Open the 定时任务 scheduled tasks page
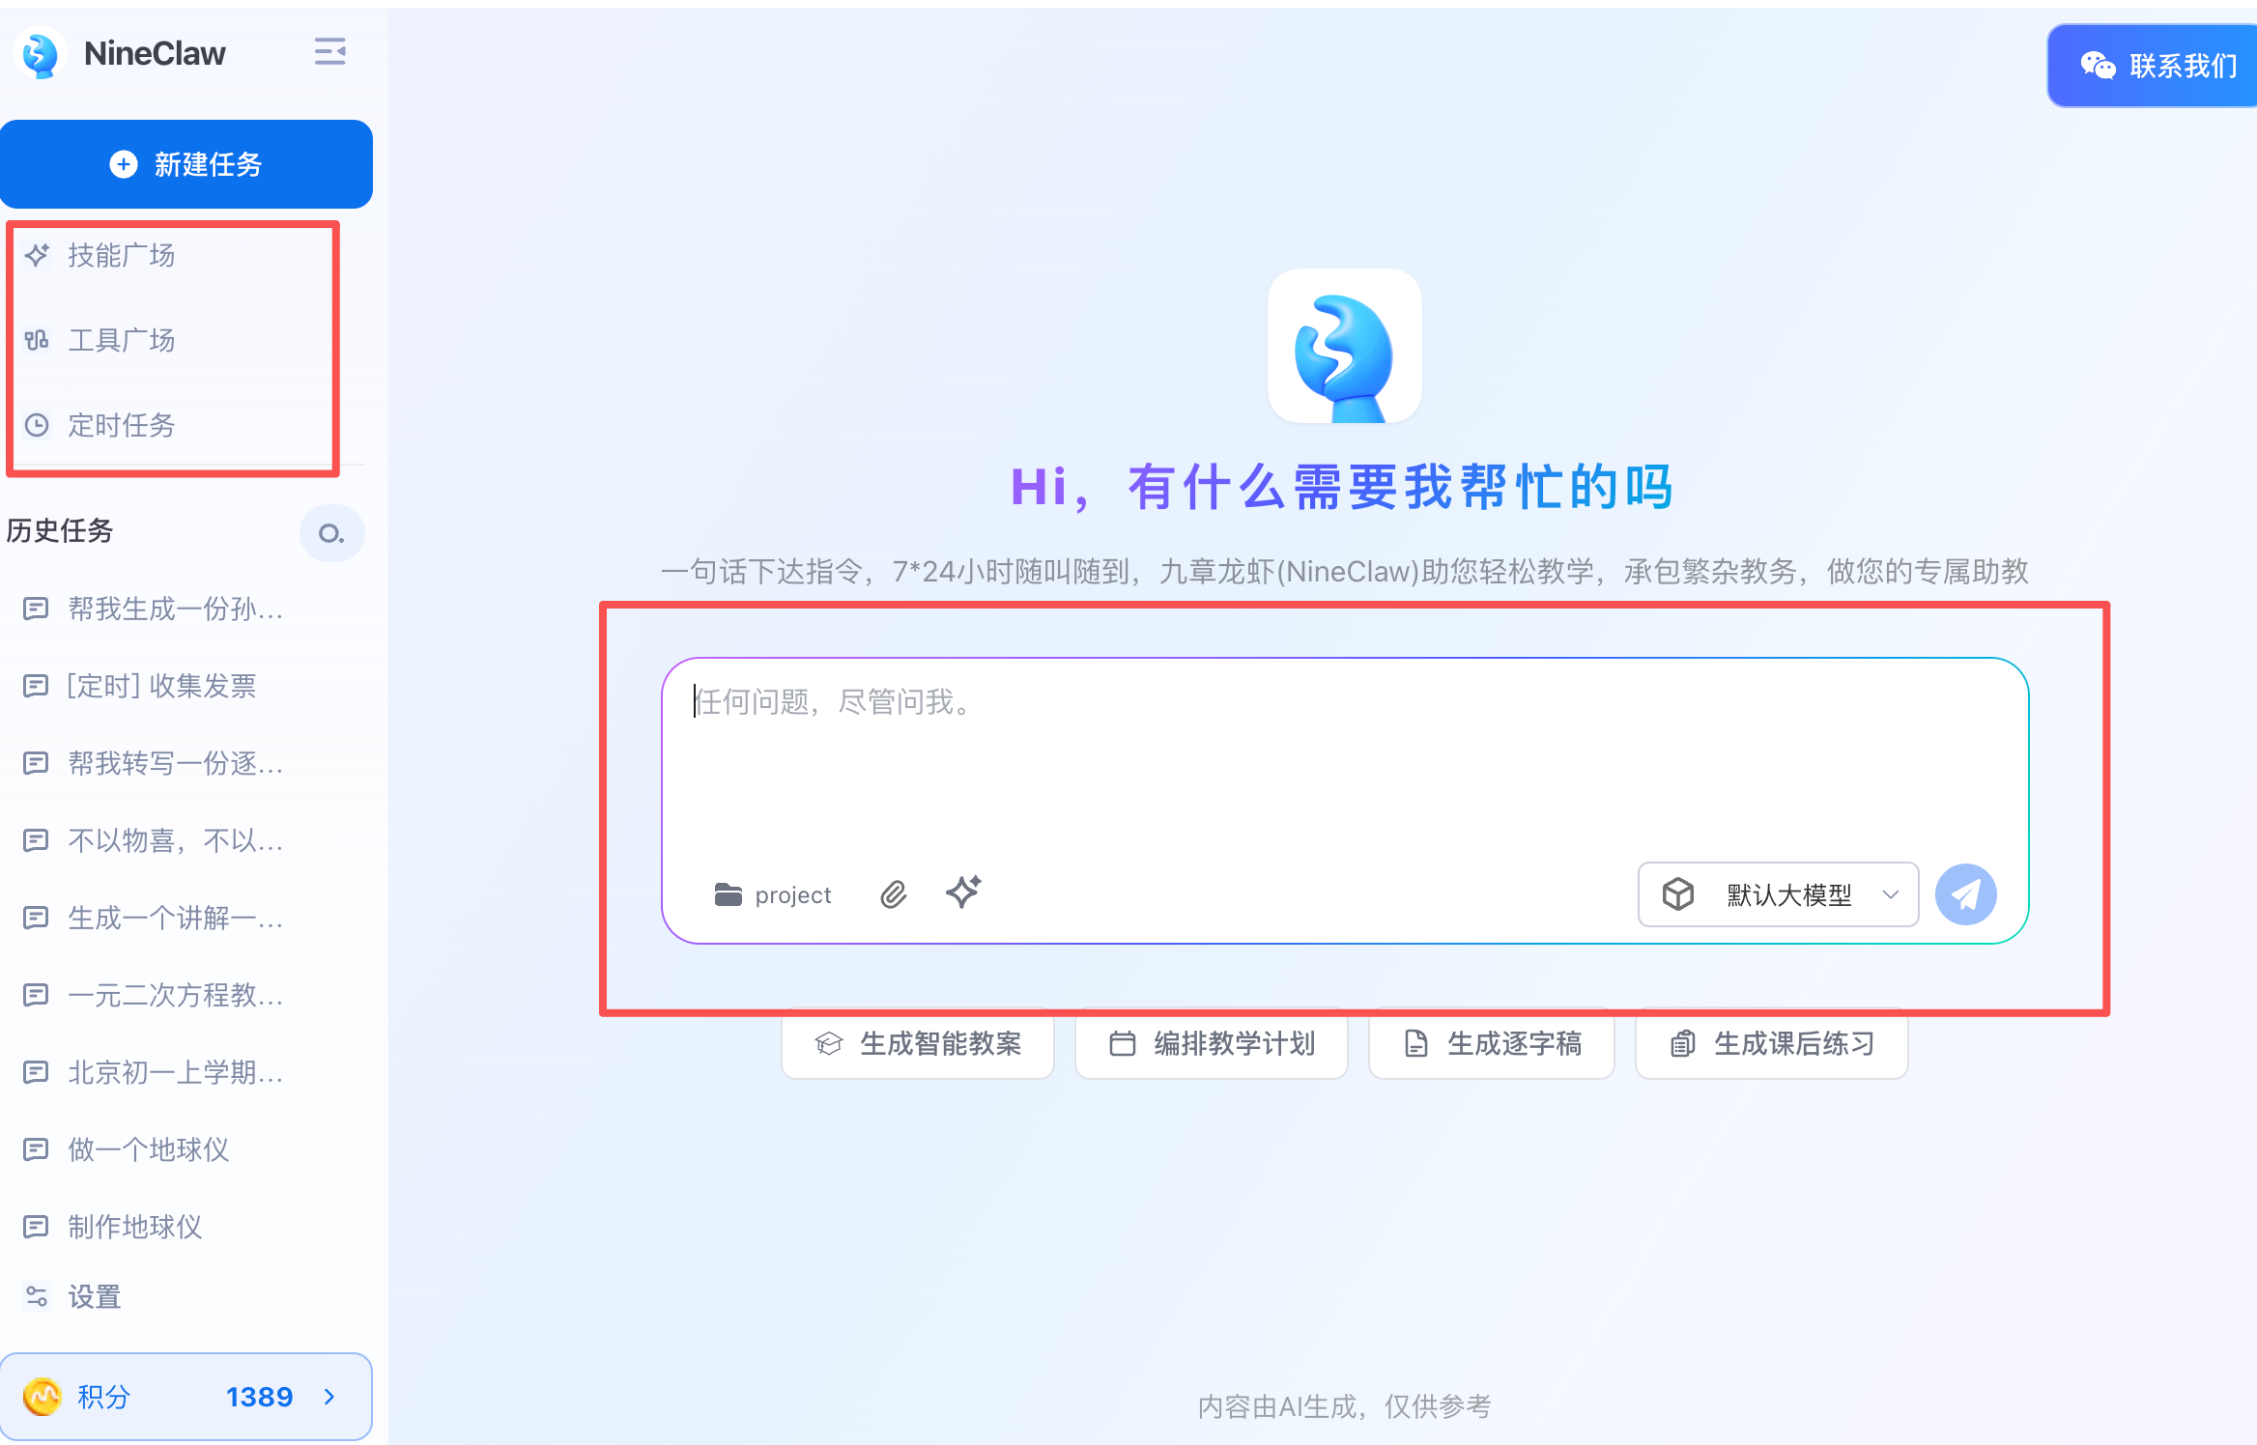 pyautogui.click(x=122, y=425)
